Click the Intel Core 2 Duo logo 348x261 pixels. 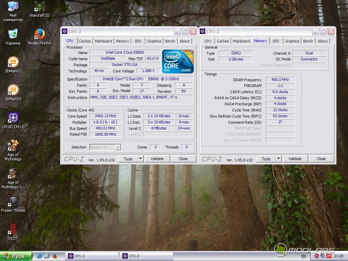click(178, 62)
